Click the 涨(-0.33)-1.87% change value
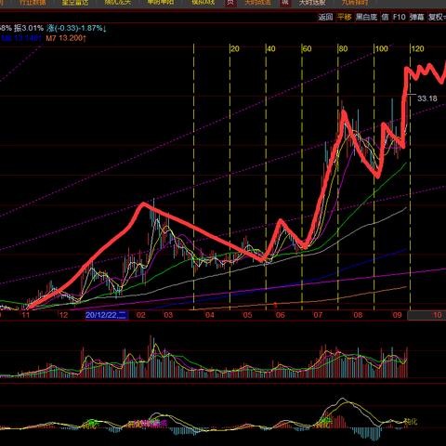The image size is (446, 446). 77,29
